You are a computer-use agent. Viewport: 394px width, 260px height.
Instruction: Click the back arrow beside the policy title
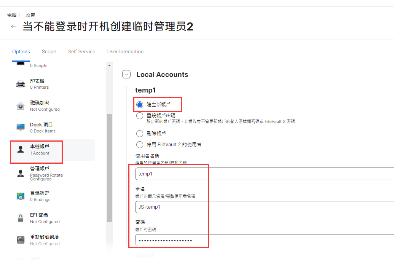[14, 27]
